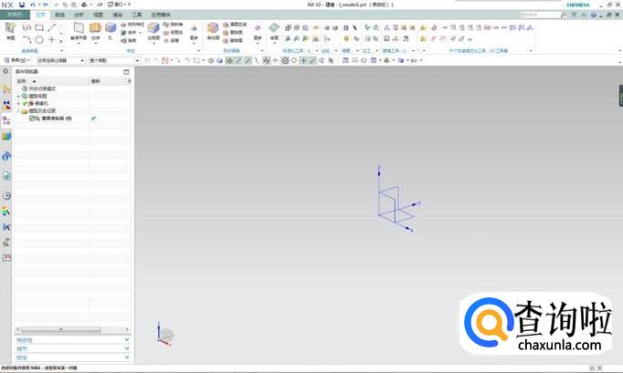Click the Shell feature command
The height and width of the screenshot is (373, 623).
point(129,40)
